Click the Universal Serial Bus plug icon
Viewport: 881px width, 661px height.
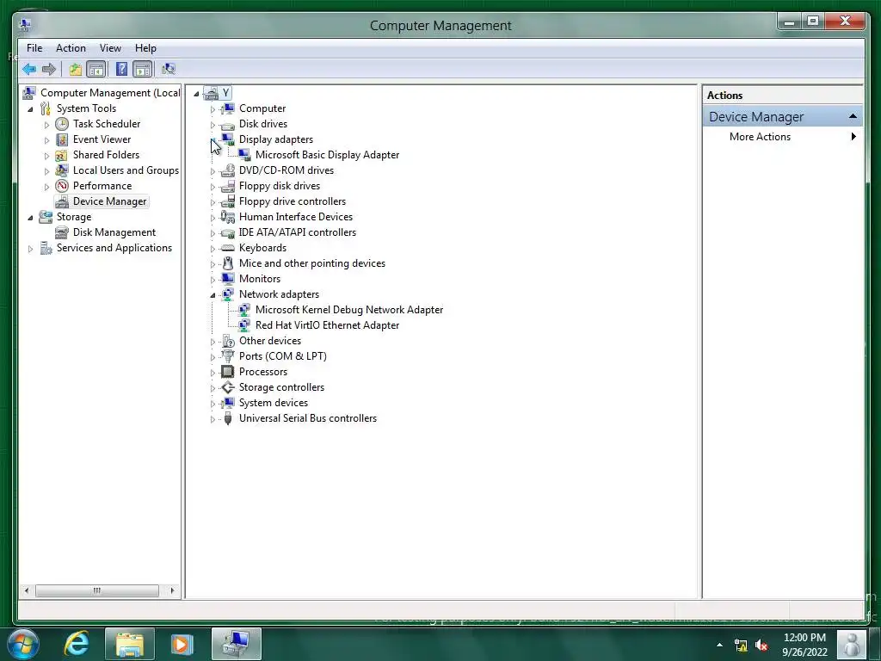pos(227,418)
